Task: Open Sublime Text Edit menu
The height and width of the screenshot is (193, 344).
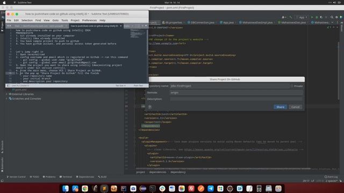Action: coord(16,20)
